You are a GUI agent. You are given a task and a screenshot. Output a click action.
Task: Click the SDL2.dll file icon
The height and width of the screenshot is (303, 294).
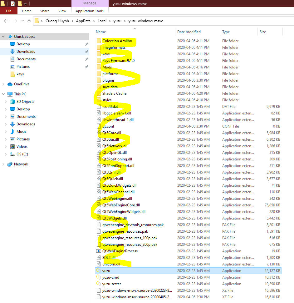[x=99, y=258]
